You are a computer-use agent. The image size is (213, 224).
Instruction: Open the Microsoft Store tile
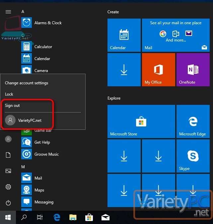(x=141, y=121)
